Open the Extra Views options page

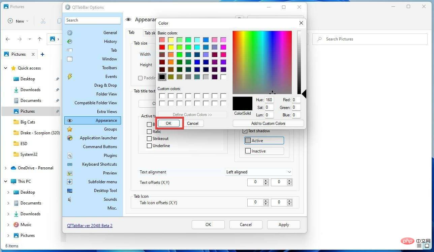[x=107, y=112]
